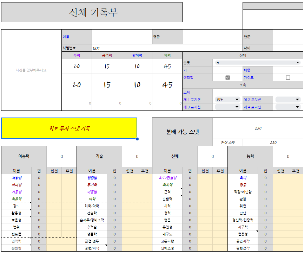Select the 무력 stat header
This screenshot has height=253, width=304.
[x=77, y=55]
